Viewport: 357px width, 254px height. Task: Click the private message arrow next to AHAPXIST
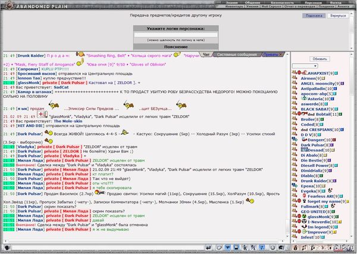pyautogui.click(x=294, y=73)
